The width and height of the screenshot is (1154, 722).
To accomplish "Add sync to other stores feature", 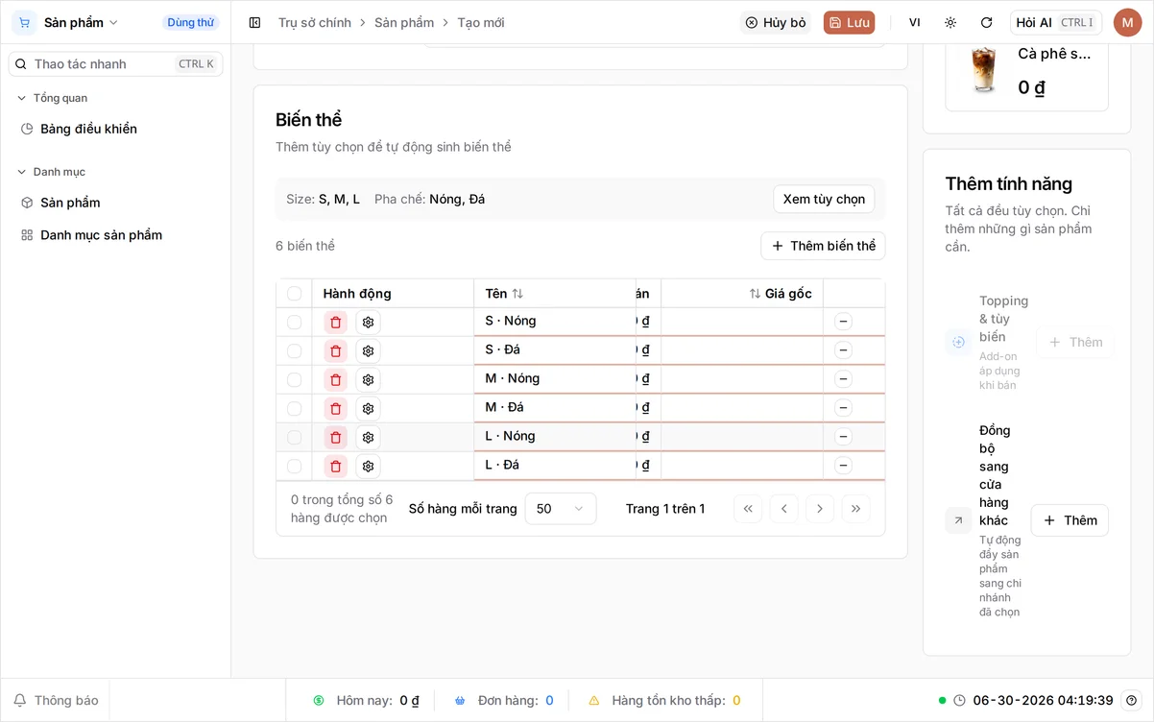I will coord(1070,520).
